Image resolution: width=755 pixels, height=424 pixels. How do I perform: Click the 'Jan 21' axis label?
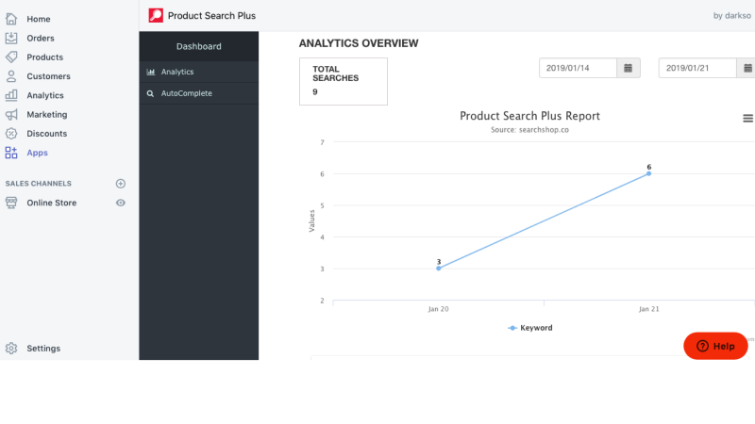click(648, 309)
